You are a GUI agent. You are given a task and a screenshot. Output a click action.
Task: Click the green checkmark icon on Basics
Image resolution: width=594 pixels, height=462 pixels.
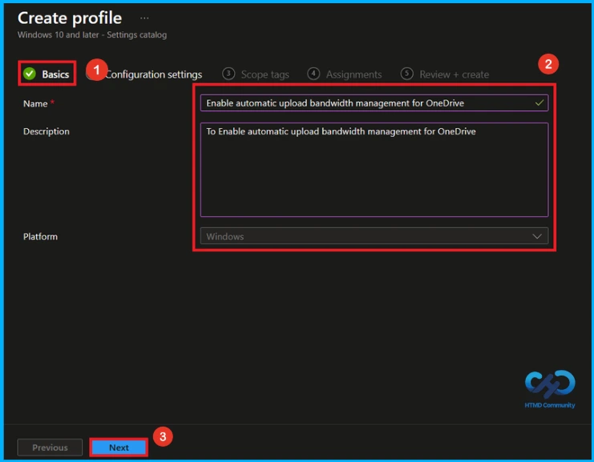[29, 74]
